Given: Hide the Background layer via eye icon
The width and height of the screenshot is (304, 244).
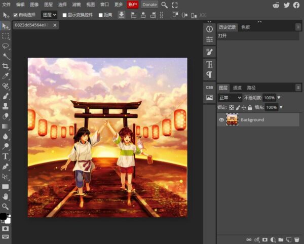Looking at the screenshot, I should tap(221, 120).
